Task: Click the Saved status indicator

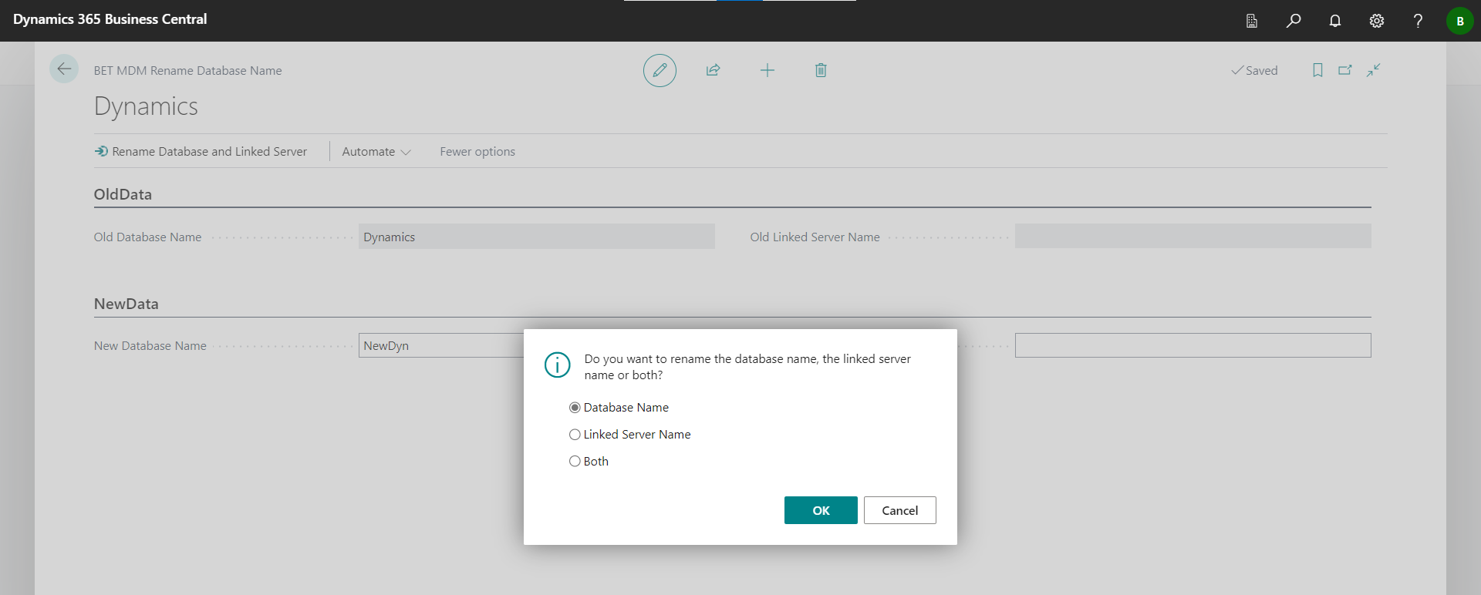Action: 1254,70
